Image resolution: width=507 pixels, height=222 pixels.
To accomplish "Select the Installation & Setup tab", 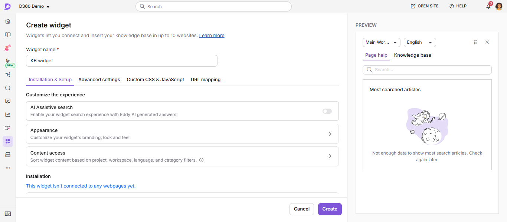I will pyautogui.click(x=50, y=79).
